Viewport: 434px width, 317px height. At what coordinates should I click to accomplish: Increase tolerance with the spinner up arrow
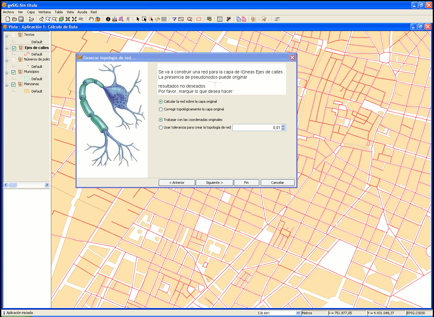click(x=284, y=126)
